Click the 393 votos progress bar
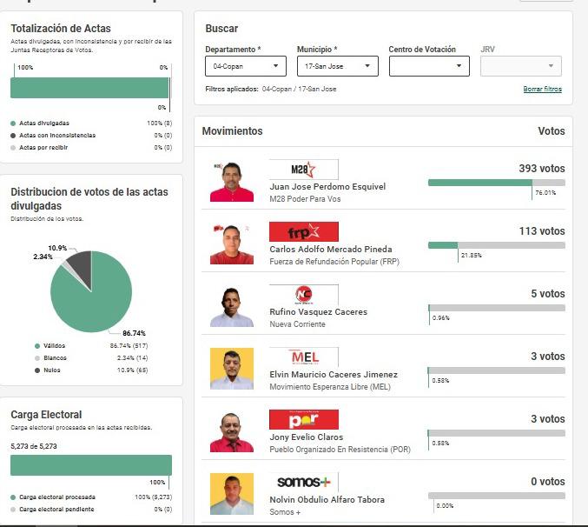The width and height of the screenshot is (588, 527). pyautogui.click(x=496, y=183)
